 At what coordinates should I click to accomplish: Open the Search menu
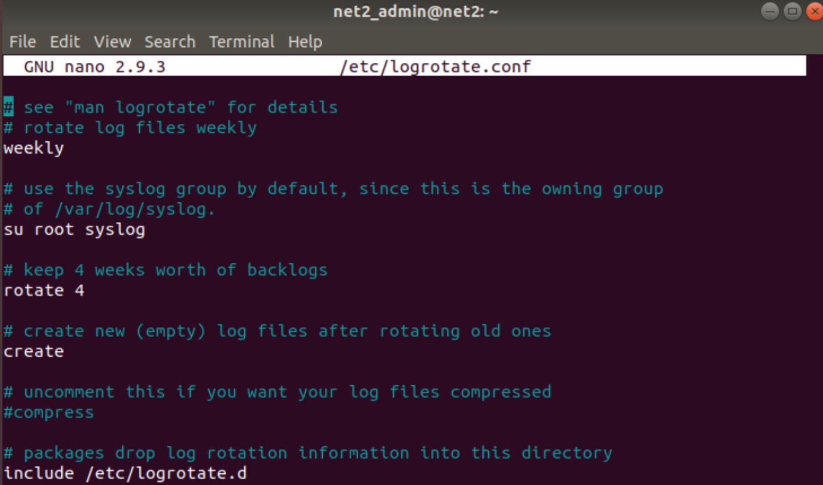coord(170,42)
